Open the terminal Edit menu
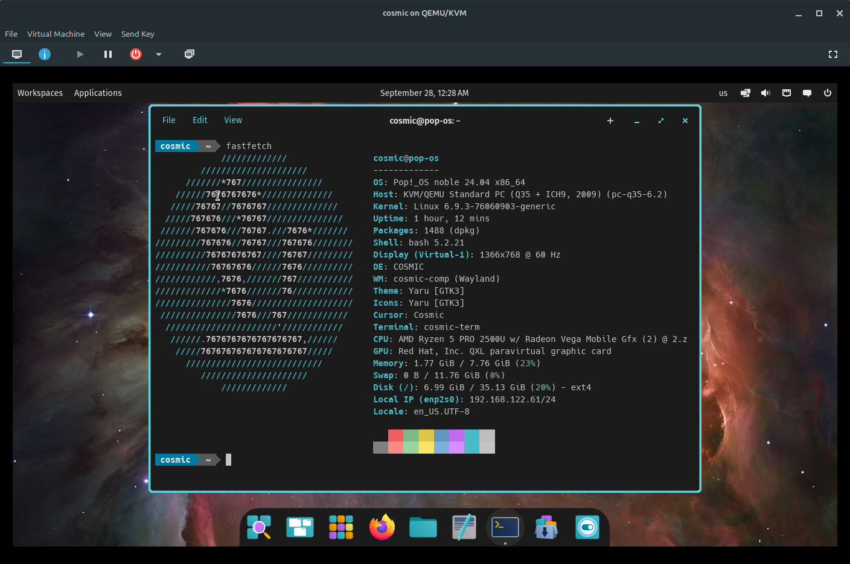 coord(200,120)
